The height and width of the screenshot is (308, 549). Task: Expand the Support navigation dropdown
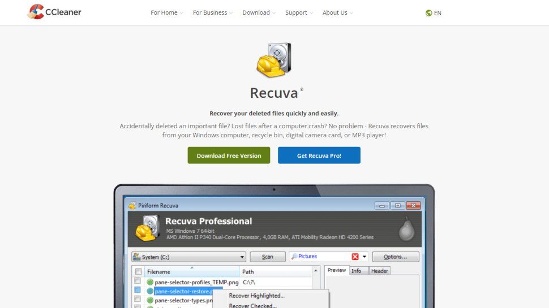(x=299, y=13)
